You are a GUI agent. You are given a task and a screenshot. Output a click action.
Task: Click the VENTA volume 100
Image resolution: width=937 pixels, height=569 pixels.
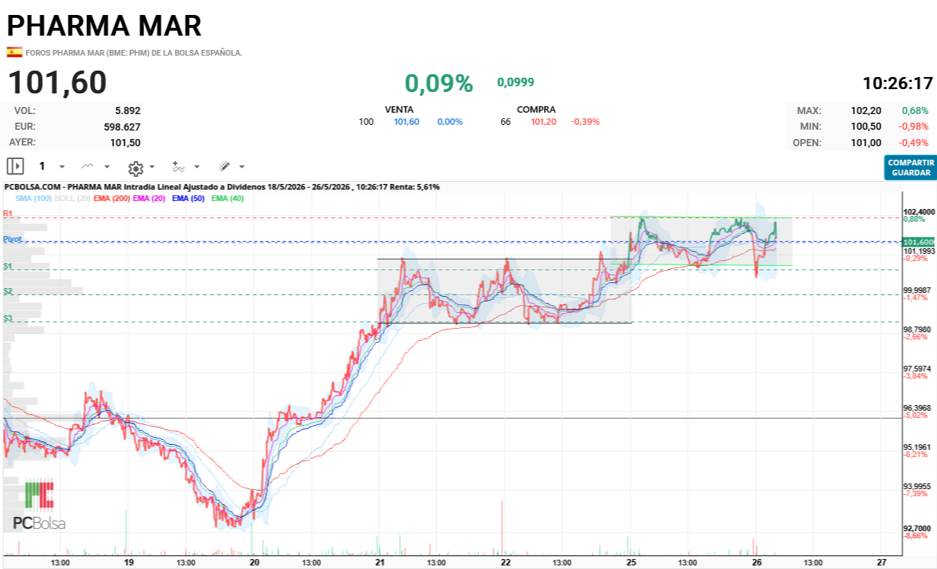(x=366, y=122)
